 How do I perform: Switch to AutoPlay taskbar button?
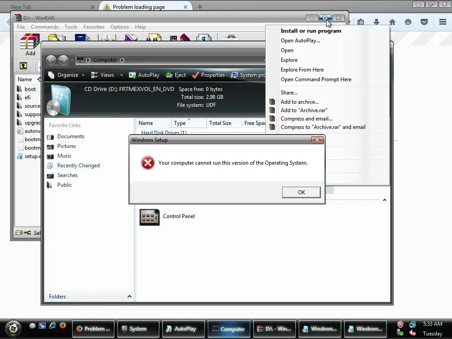pyautogui.click(x=184, y=329)
